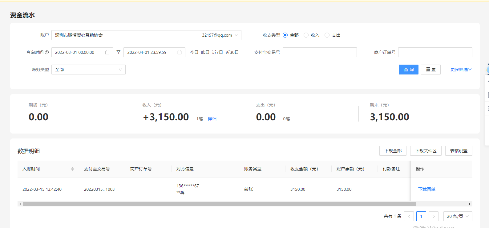Focus the 支付宝交易号 input field
Viewport: 489px width, 228px height.
pyautogui.click(x=320, y=52)
